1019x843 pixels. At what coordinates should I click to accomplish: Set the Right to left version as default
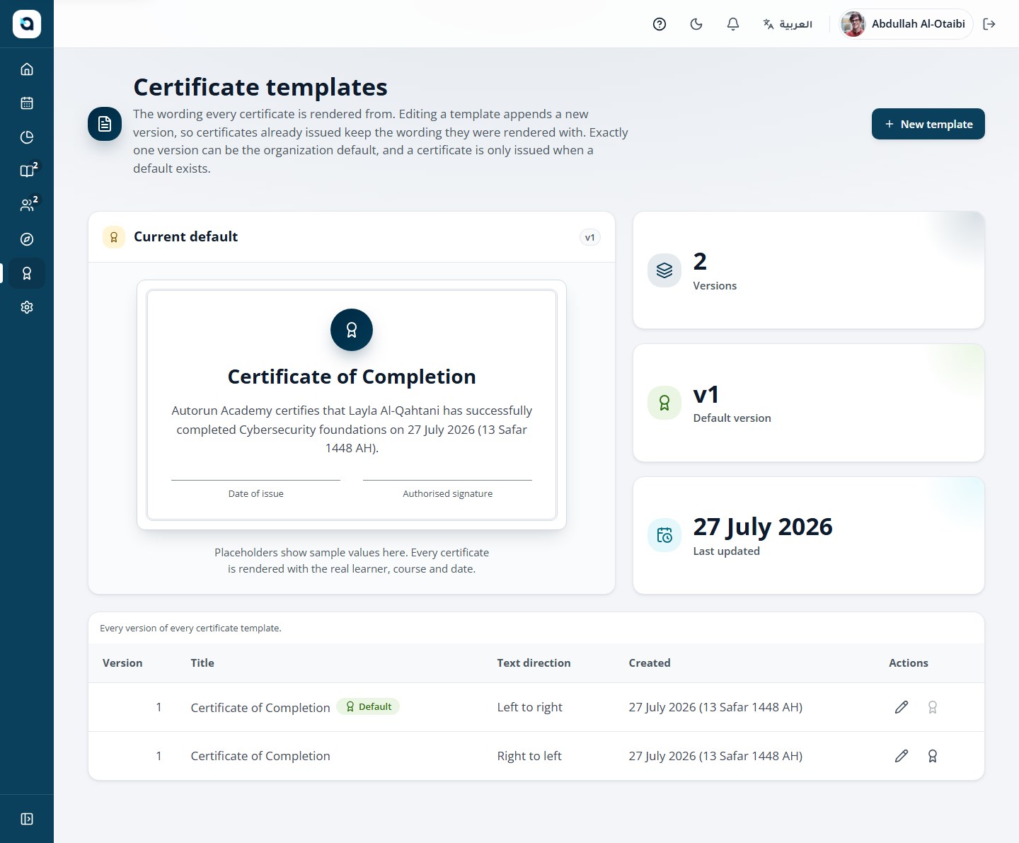(x=933, y=756)
